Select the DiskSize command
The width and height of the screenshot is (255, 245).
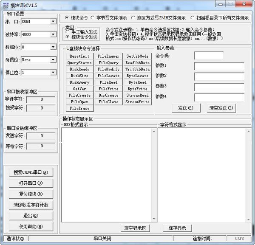pos(80,76)
